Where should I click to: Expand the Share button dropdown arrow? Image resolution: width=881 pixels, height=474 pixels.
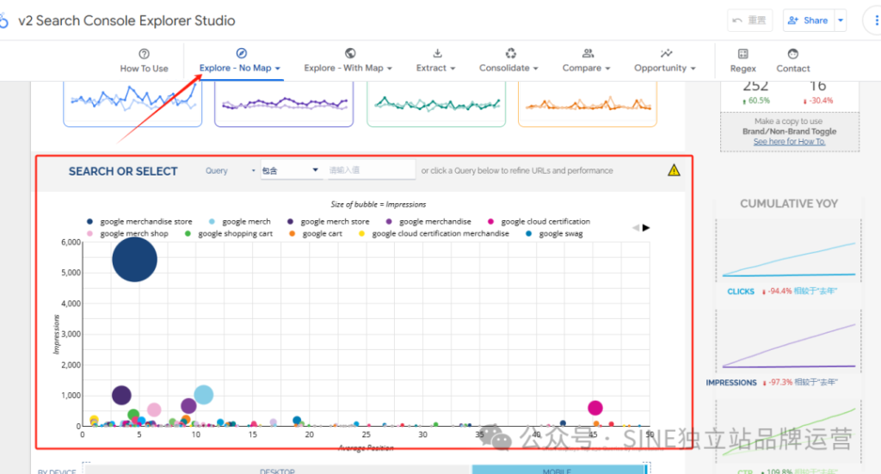tap(841, 21)
